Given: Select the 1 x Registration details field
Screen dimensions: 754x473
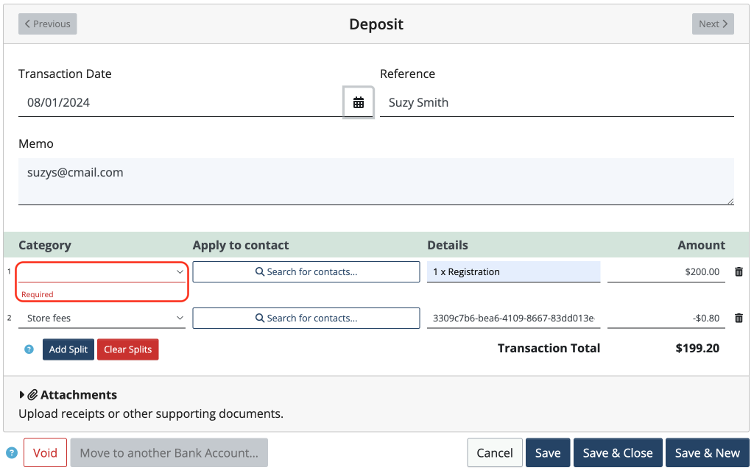Looking at the screenshot, I should [x=513, y=271].
